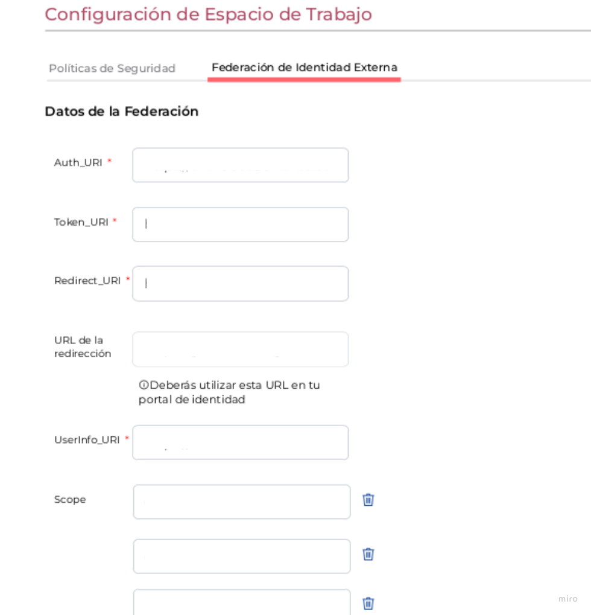Select Federación de Identidad Externa tab
The width and height of the screenshot is (591, 615).
point(305,68)
